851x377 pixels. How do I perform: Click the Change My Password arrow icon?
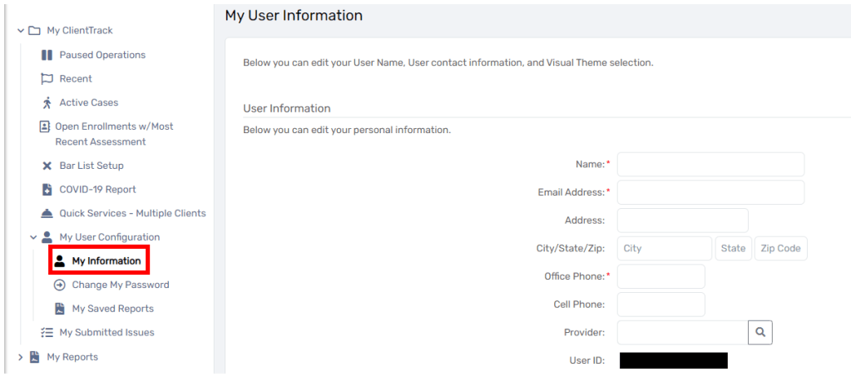[59, 285]
